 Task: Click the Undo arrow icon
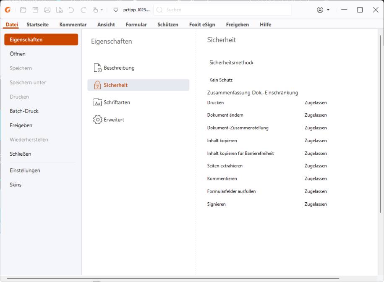click(x=71, y=10)
